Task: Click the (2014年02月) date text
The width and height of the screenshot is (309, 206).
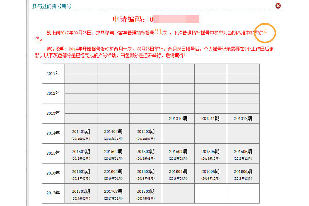Action: tap(81, 139)
